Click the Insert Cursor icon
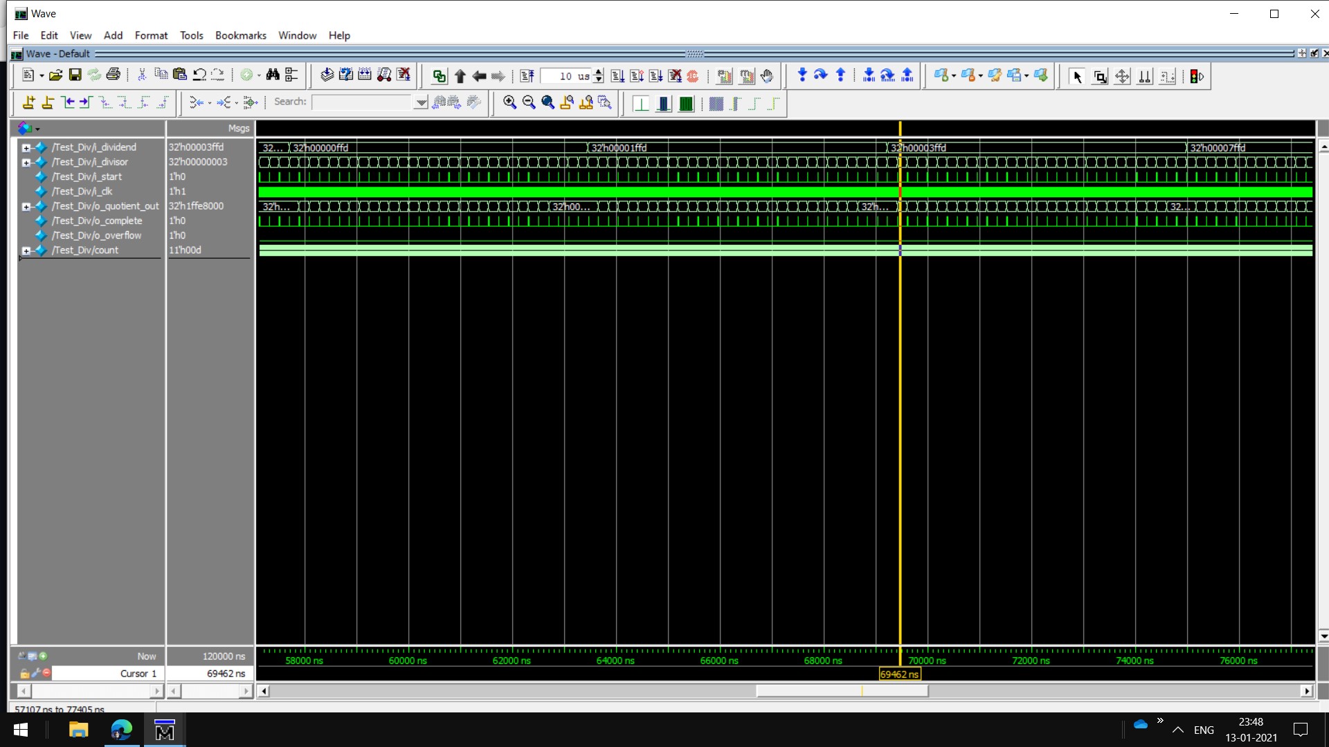 click(28, 102)
